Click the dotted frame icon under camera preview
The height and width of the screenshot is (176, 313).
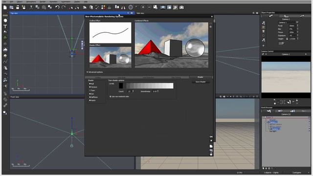click(283, 102)
